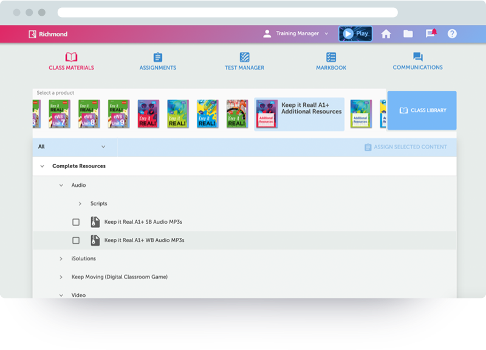Click the Assign Selected Content clipboard icon
The image size is (486, 350).
(x=368, y=147)
